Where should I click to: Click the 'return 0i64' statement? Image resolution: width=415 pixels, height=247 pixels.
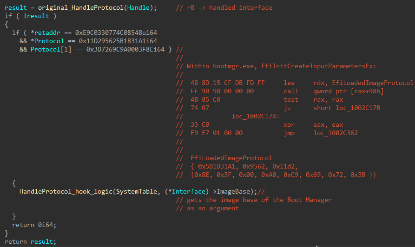[34, 225]
